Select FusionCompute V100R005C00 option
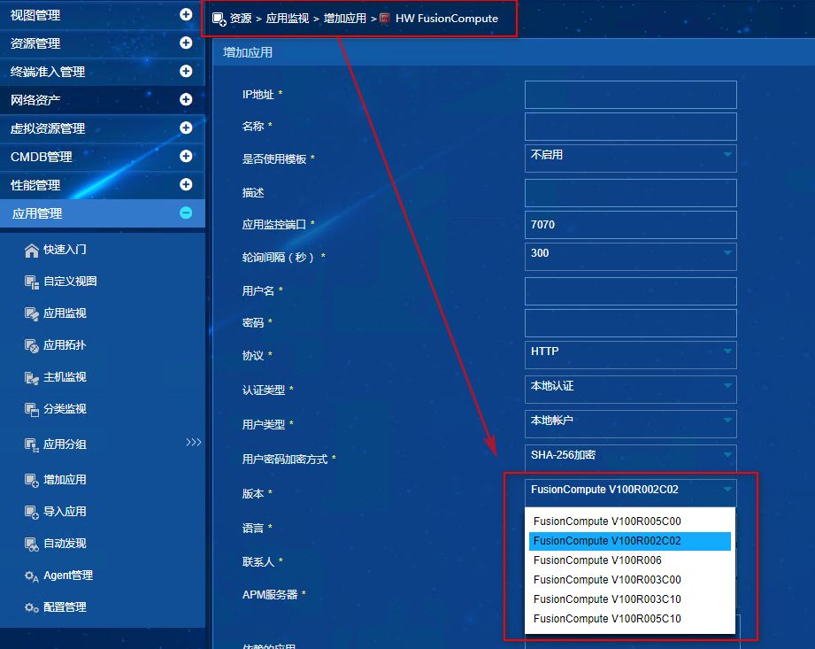815x649 pixels. (630, 522)
